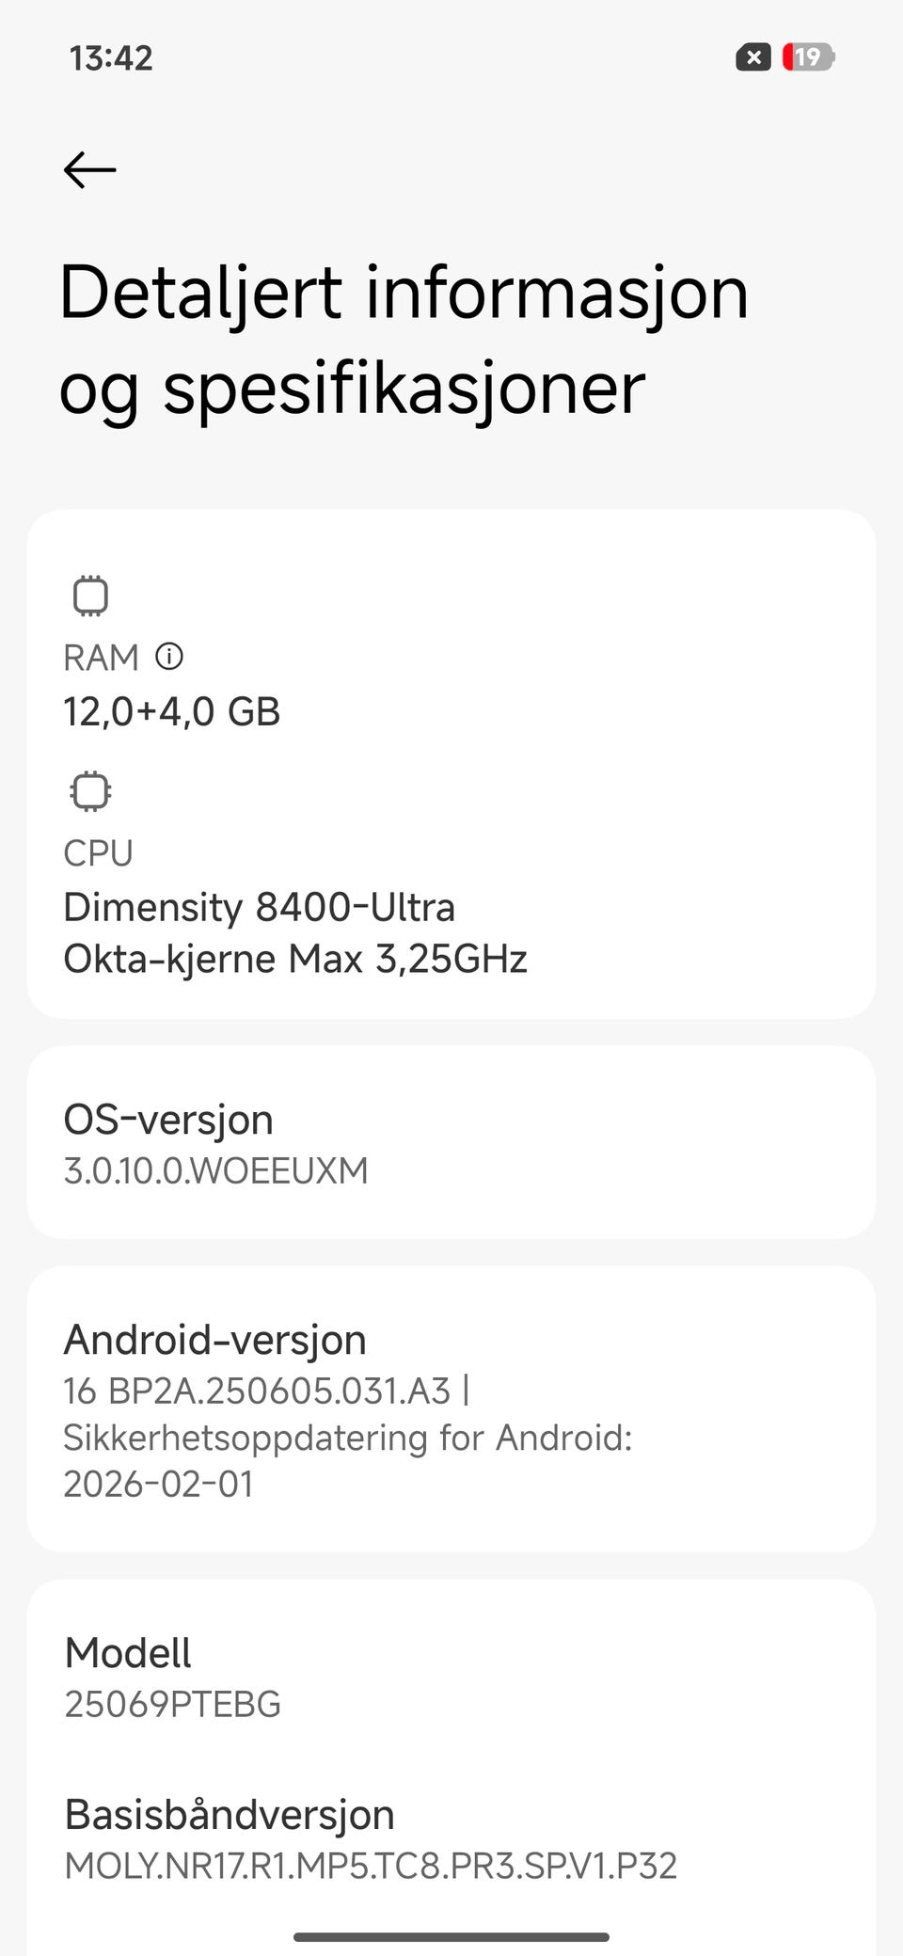
Task: Tap the Android security update date 2026-02-01
Action: pos(158,1485)
